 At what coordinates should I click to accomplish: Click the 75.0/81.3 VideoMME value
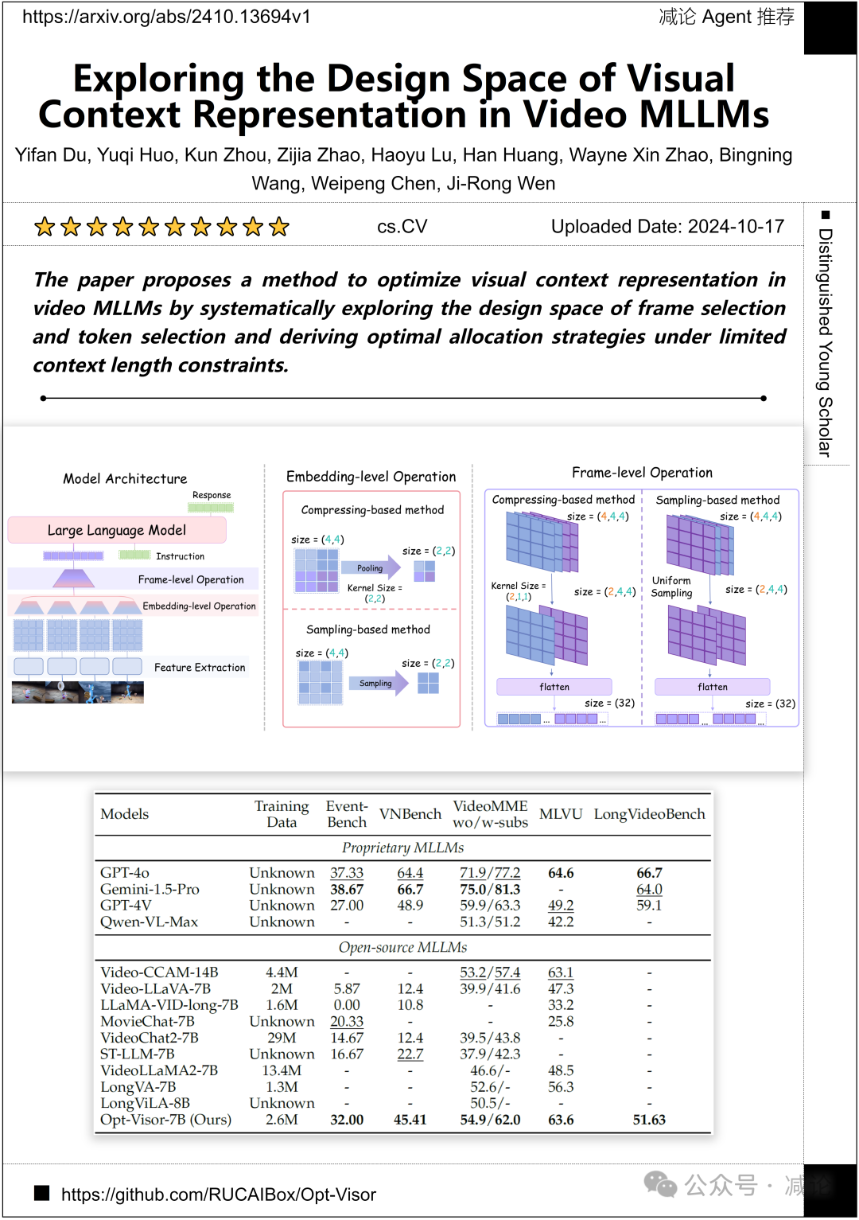[490, 889]
